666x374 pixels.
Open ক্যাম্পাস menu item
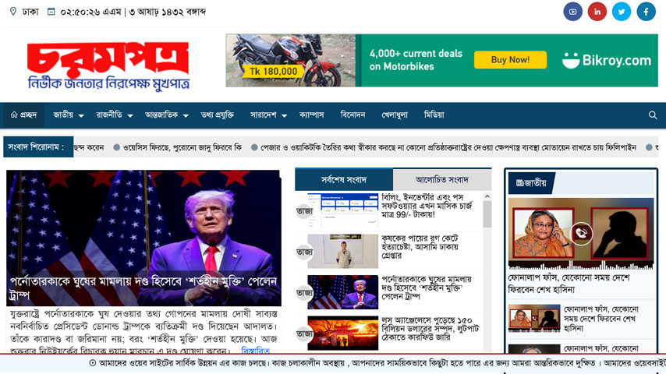pos(311,115)
